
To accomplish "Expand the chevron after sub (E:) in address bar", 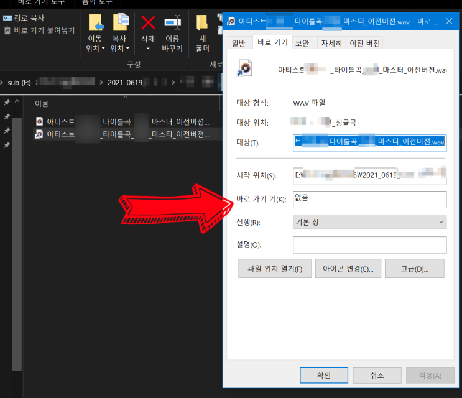I will [x=37, y=83].
